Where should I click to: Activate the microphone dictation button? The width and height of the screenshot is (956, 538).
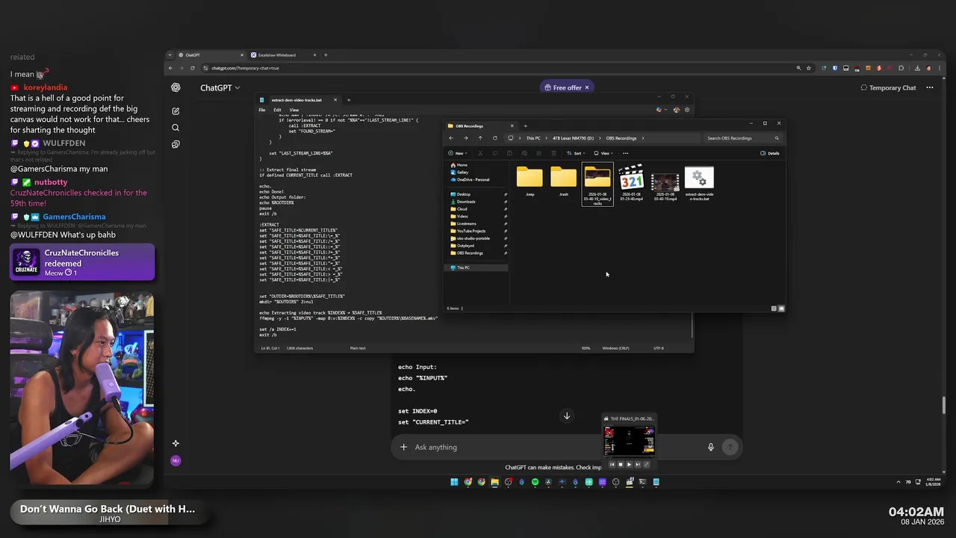(711, 447)
